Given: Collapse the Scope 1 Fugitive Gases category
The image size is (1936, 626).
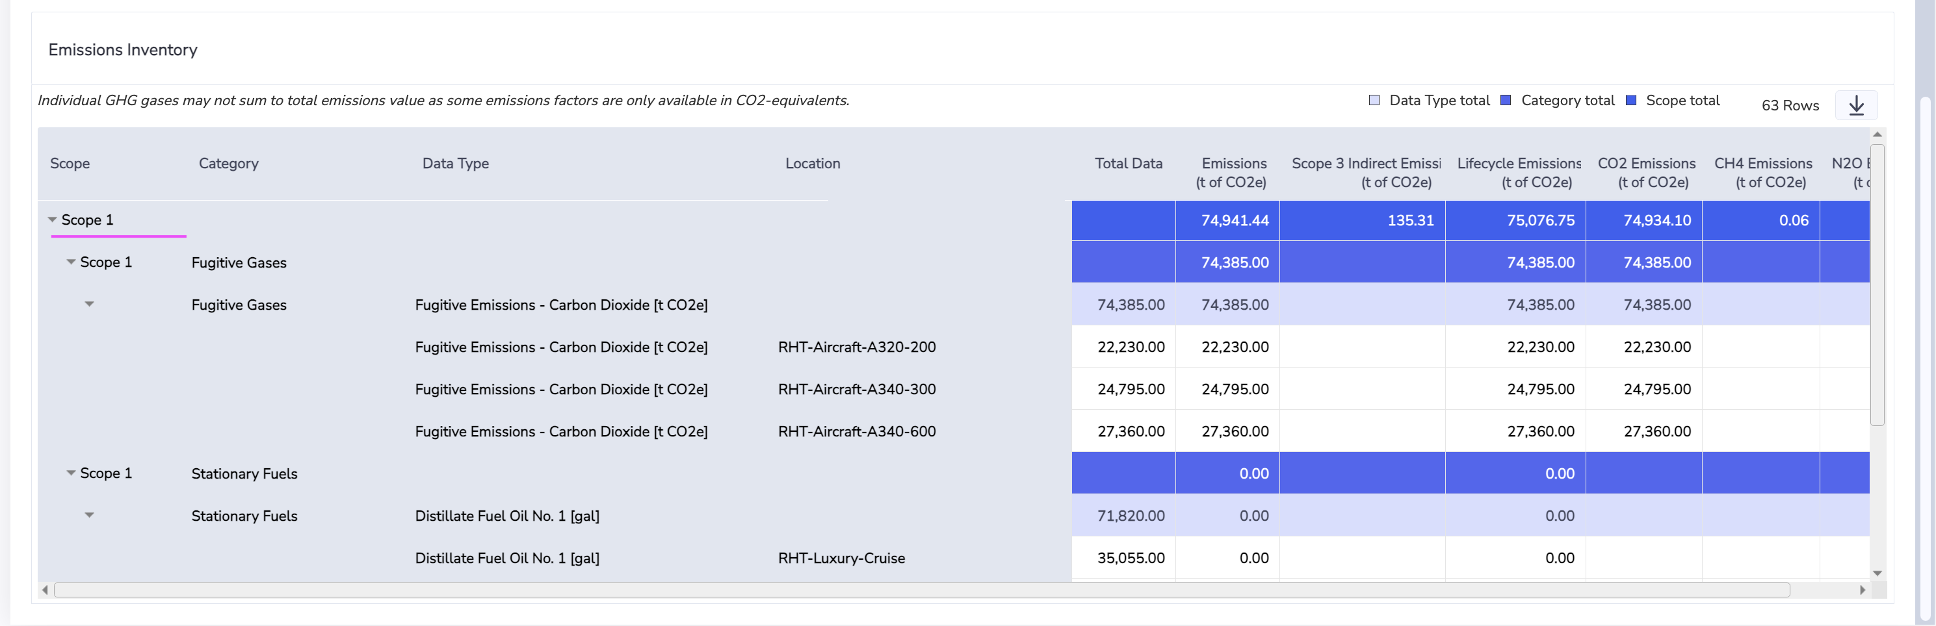Looking at the screenshot, I should 72,262.
